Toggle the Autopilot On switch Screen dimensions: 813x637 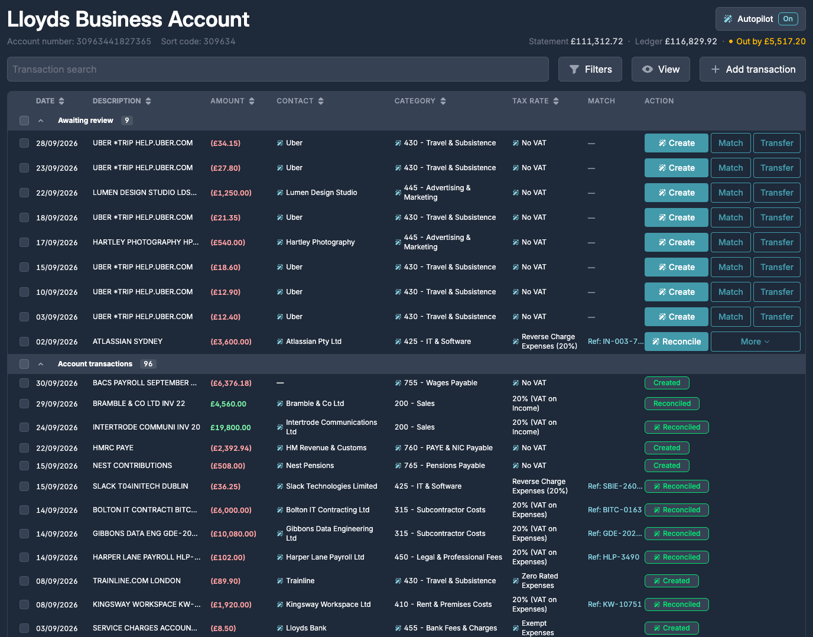[788, 19]
